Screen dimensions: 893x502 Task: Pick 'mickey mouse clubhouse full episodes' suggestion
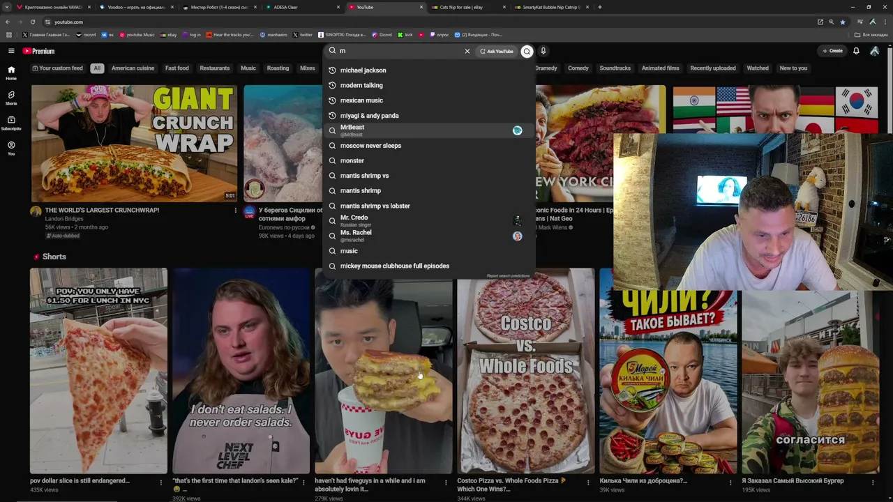(x=429, y=266)
